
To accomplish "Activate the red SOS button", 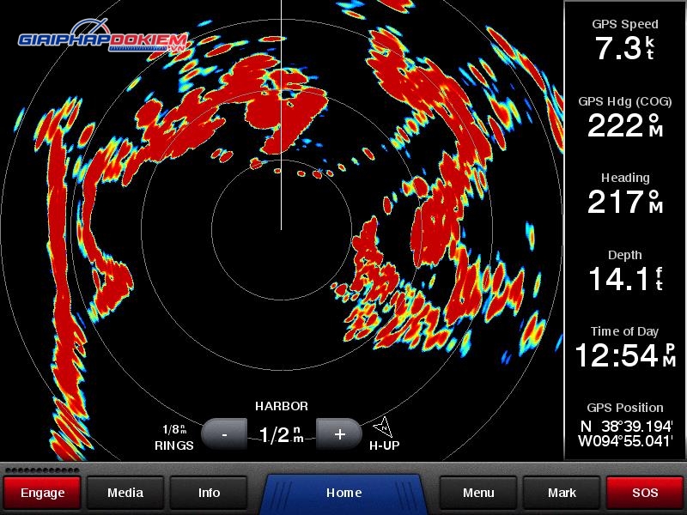I will click(645, 493).
